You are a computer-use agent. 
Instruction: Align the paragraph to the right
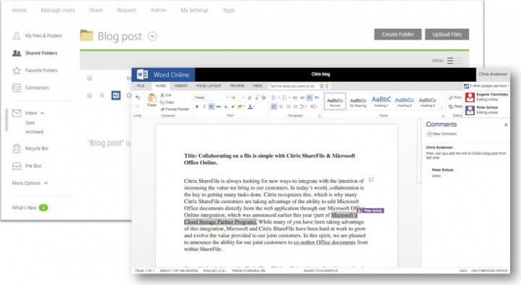coord(288,106)
